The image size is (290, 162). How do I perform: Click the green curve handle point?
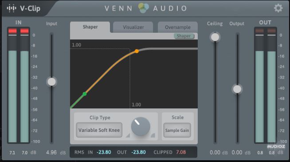coord(85,94)
